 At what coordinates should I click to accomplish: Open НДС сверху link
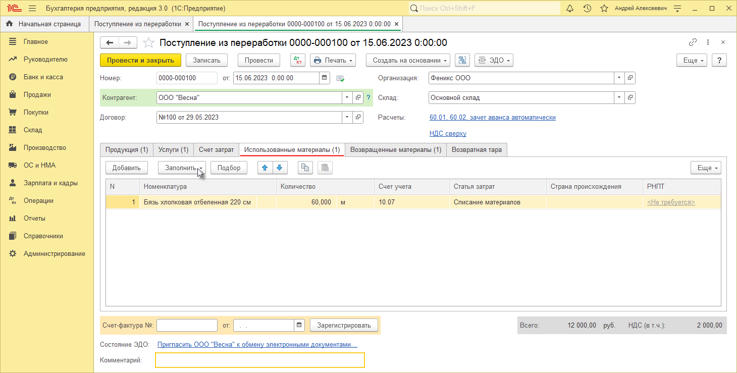[x=448, y=134]
